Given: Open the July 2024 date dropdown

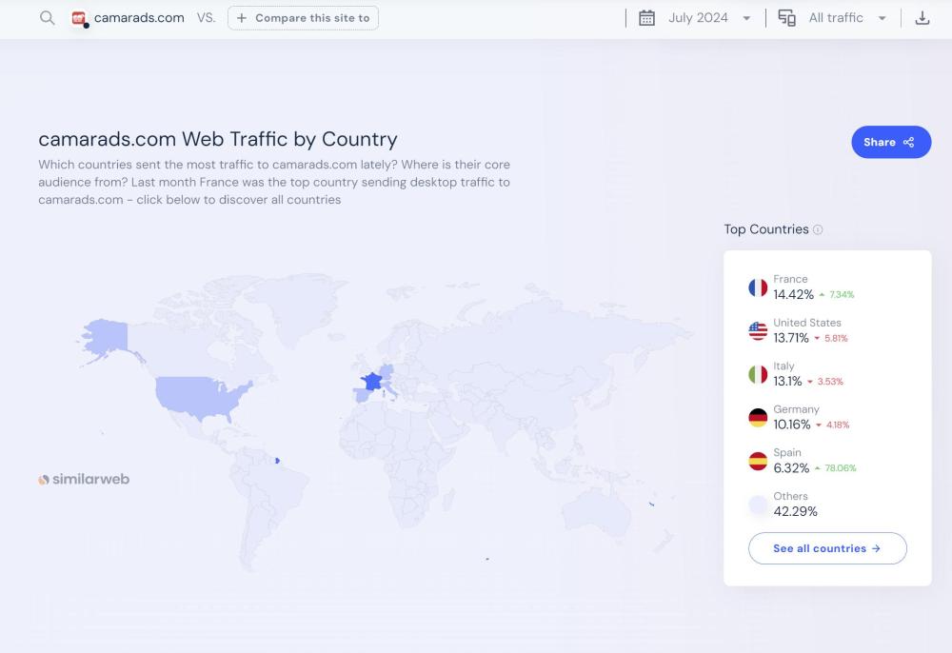Looking at the screenshot, I should click(709, 18).
